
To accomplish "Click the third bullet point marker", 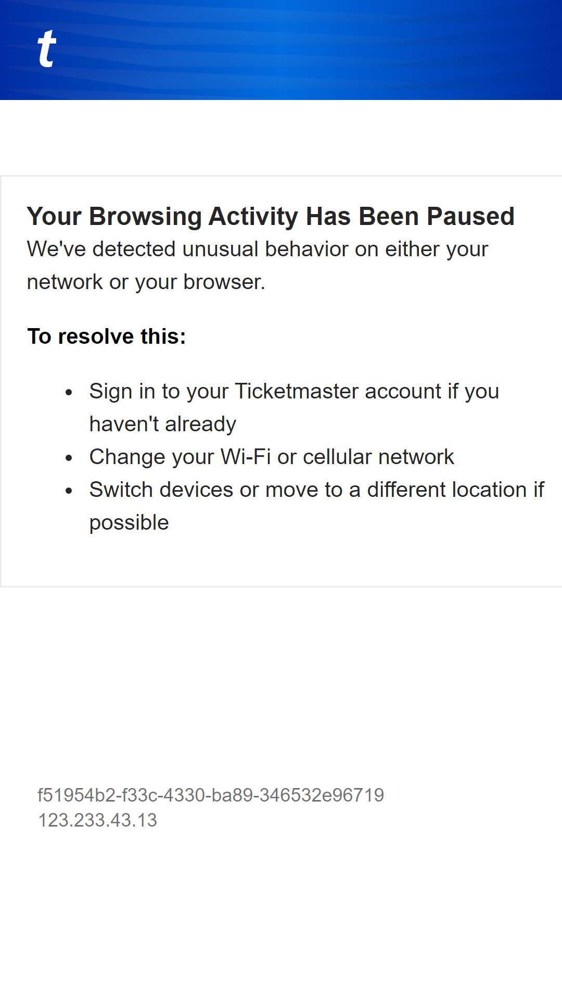I will 69,491.
